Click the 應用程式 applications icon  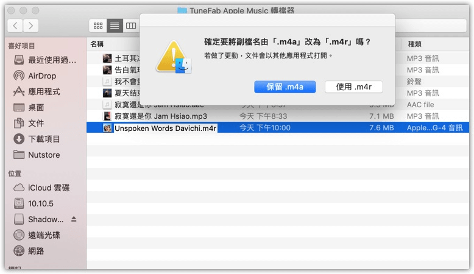(19, 91)
